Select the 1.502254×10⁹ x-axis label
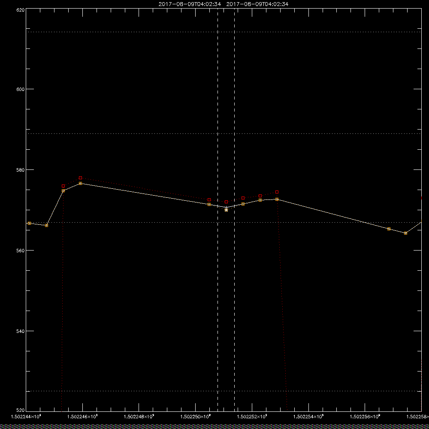The image size is (429, 429). (308, 417)
